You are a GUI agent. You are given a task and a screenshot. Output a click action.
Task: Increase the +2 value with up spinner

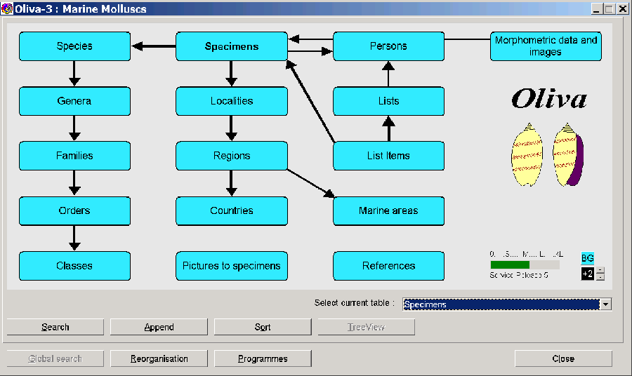[x=600, y=271]
